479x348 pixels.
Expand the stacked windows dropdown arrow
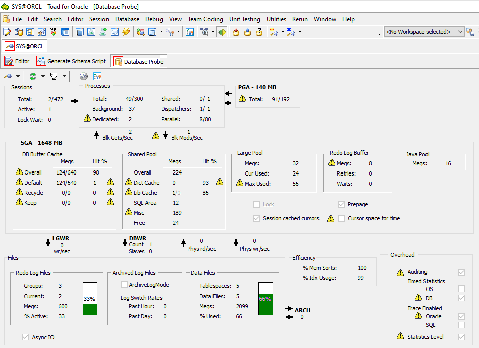click(161, 32)
